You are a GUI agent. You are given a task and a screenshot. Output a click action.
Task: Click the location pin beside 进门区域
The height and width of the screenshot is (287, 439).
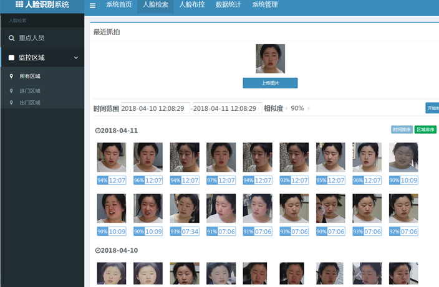11,91
